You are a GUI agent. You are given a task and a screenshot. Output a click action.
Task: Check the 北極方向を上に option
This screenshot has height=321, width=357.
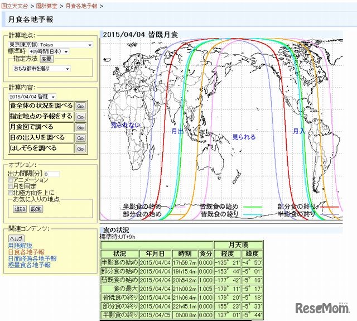(x=10, y=193)
